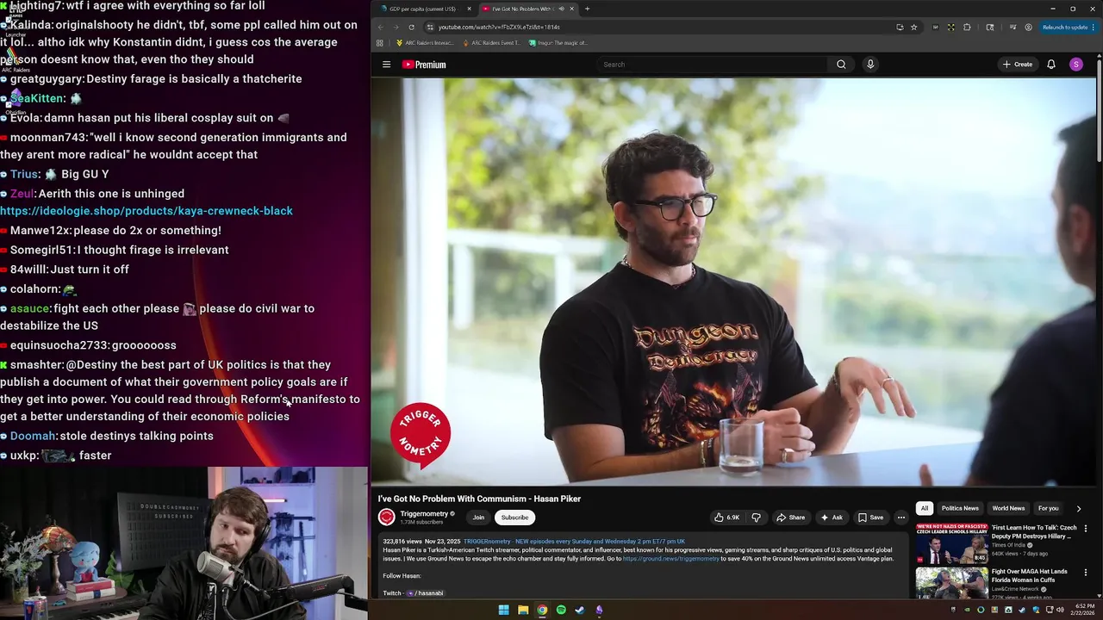Screen dimensions: 1103x620
Task: Switch to the GDP per capita browser tab
Action: tap(422, 9)
